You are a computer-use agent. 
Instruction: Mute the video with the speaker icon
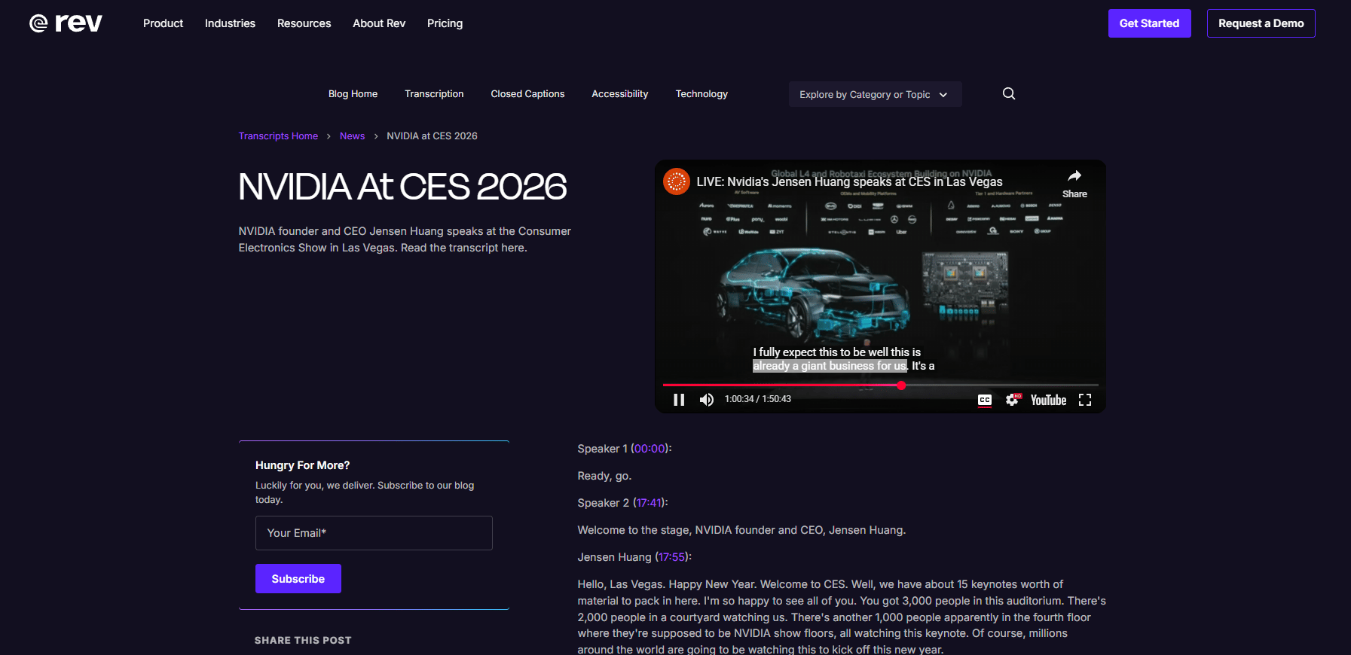[x=706, y=400]
